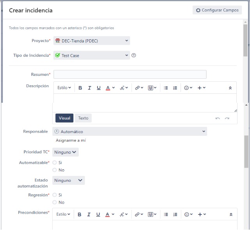This screenshot has width=250, height=230.
Task: Open the Proyecto dropdown showing DEC-Tienda (PDEC)
Action: coord(92,41)
